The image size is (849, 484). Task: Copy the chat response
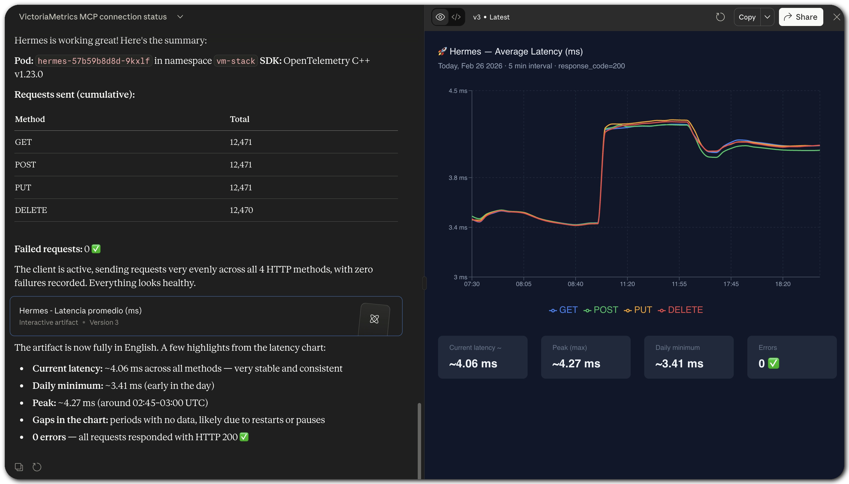pos(19,467)
